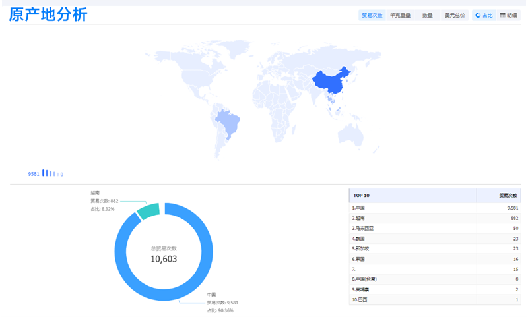Click the 原产地分析 page title
This screenshot has height=317, width=528.
[x=48, y=14]
